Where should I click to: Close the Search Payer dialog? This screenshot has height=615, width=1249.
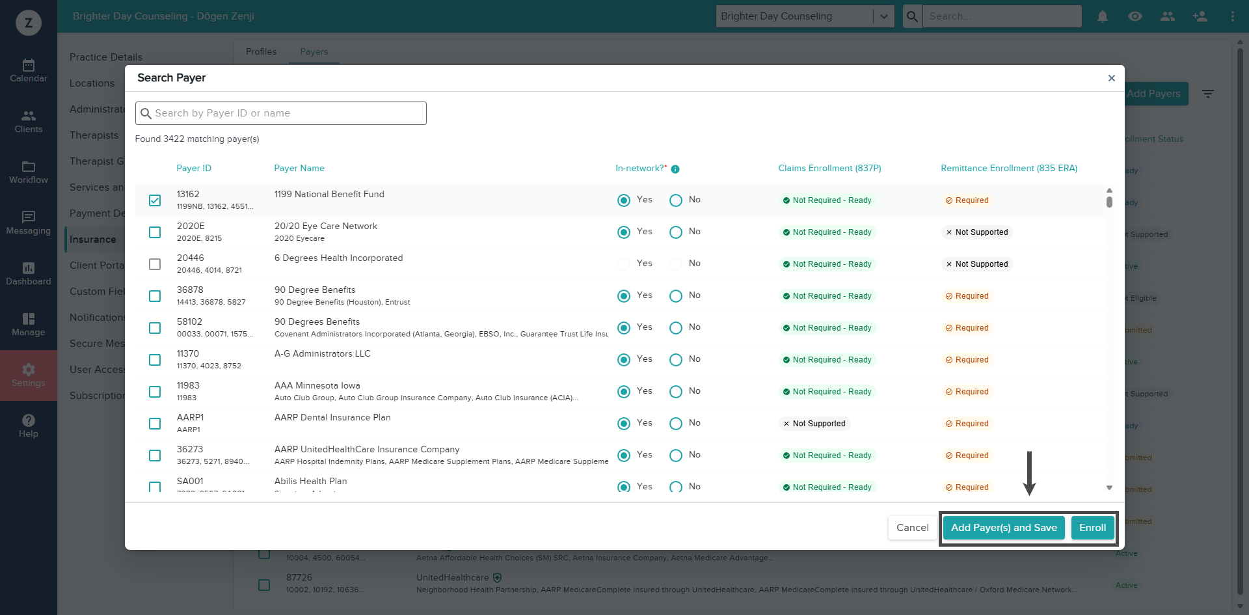[1112, 78]
